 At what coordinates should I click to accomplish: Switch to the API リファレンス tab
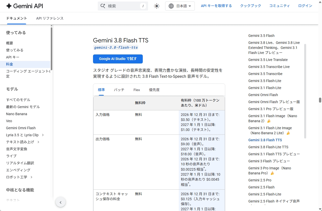pyautogui.click(x=50, y=18)
